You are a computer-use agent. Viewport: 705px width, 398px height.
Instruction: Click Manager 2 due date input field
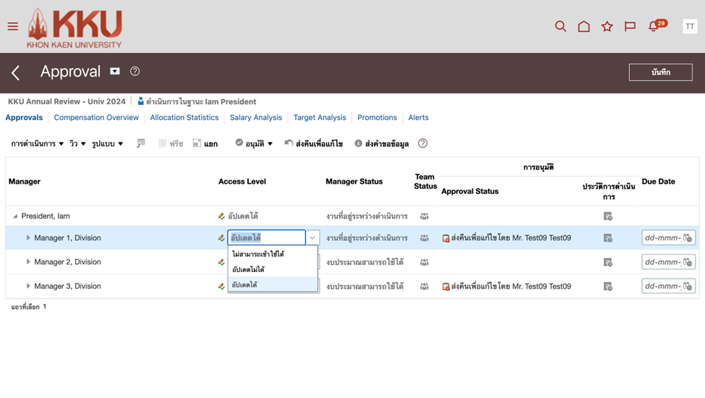(x=662, y=262)
